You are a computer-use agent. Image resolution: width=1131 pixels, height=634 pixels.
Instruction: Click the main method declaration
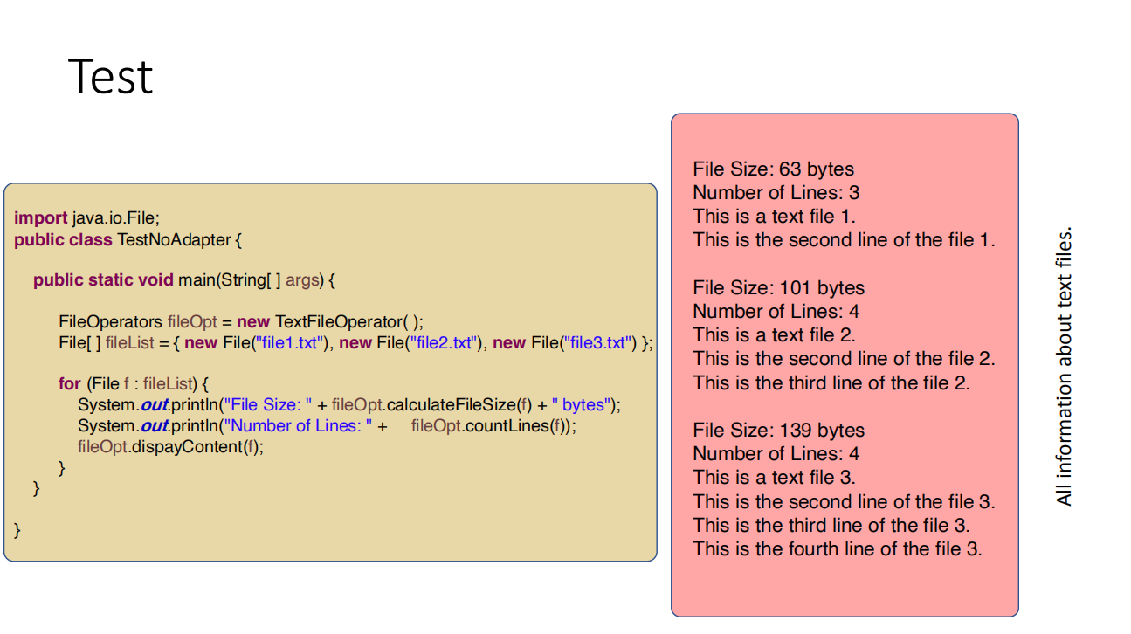184,280
